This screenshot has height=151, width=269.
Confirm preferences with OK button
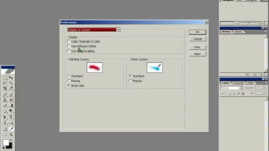coord(198,32)
